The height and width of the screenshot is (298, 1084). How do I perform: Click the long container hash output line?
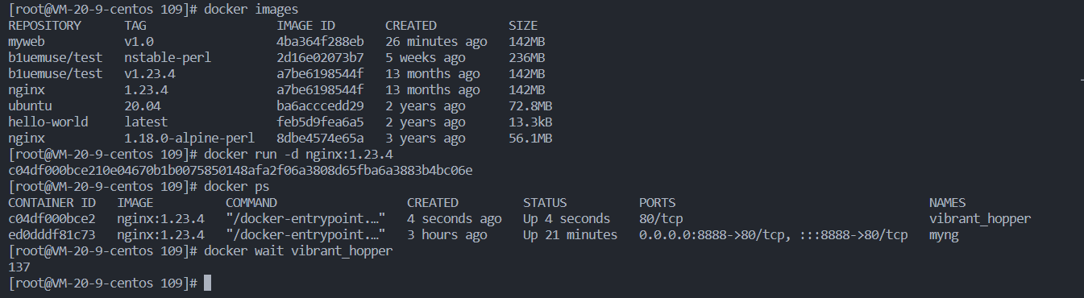(240, 171)
